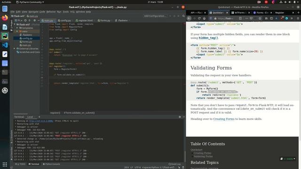
Task: Click Creating Forms link in article
Action: coord(224,119)
